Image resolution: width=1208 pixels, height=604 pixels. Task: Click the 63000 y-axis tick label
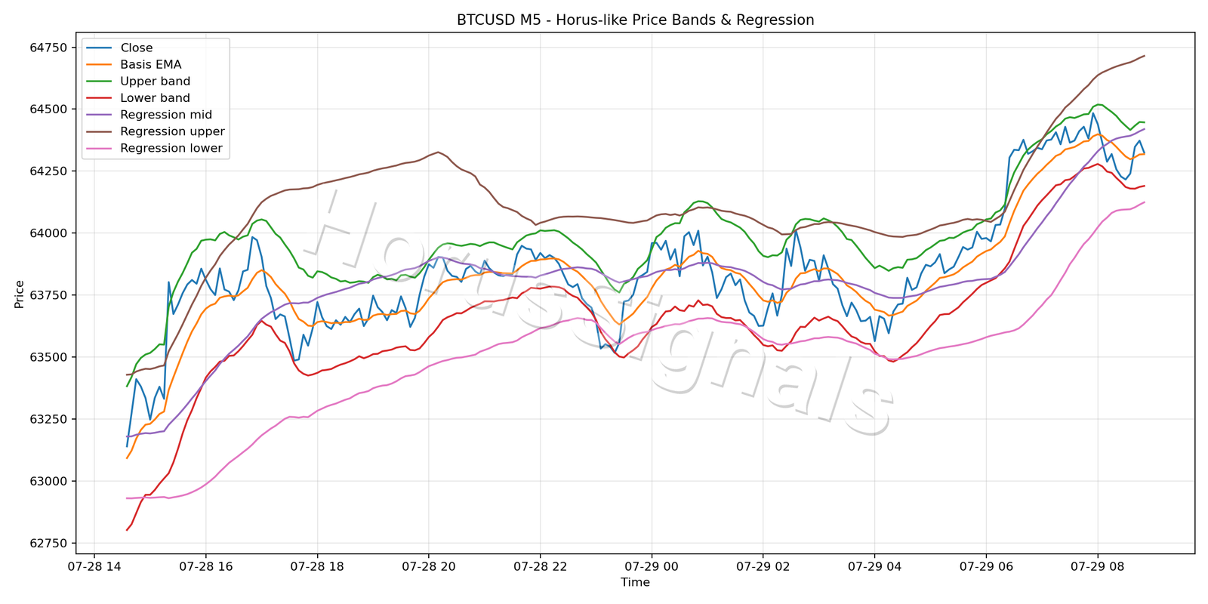pyautogui.click(x=50, y=481)
